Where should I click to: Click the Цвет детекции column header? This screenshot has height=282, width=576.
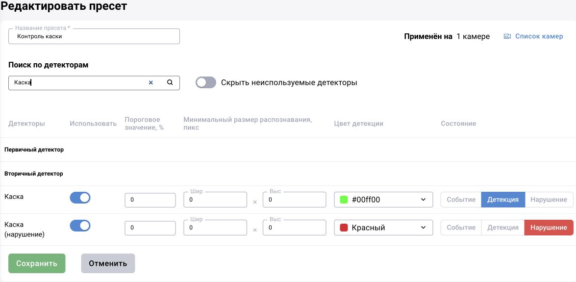click(x=358, y=124)
